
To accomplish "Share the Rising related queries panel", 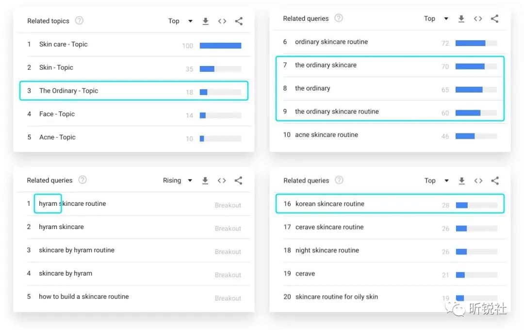I will pyautogui.click(x=238, y=181).
